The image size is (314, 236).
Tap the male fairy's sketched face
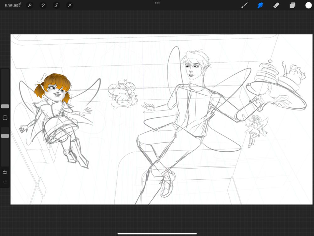point(192,69)
